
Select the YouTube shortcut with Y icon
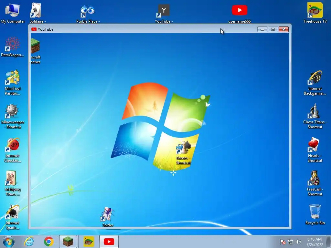pyautogui.click(x=164, y=14)
